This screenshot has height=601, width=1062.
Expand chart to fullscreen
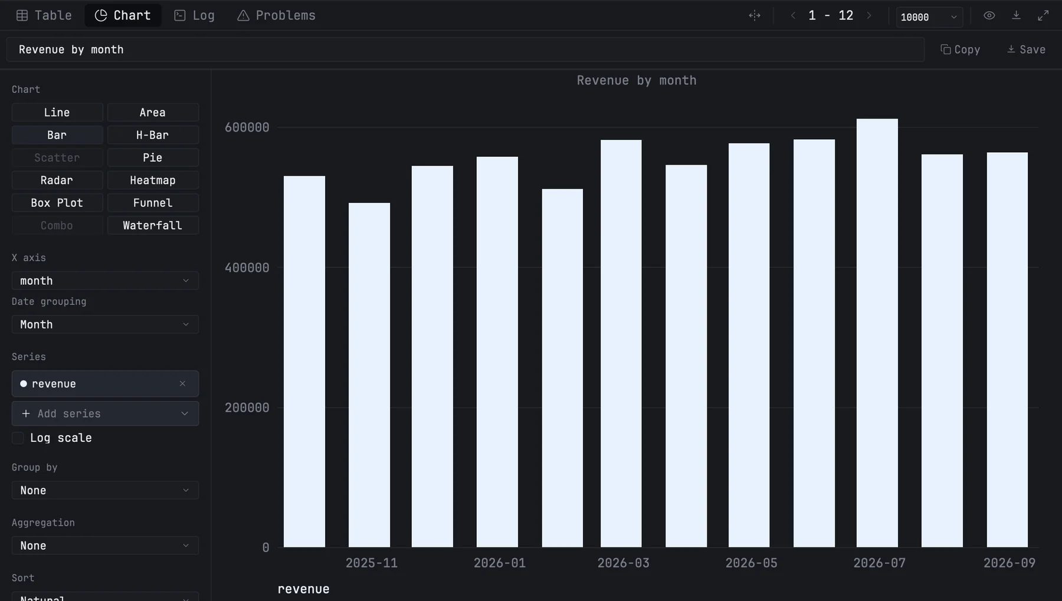click(1043, 15)
